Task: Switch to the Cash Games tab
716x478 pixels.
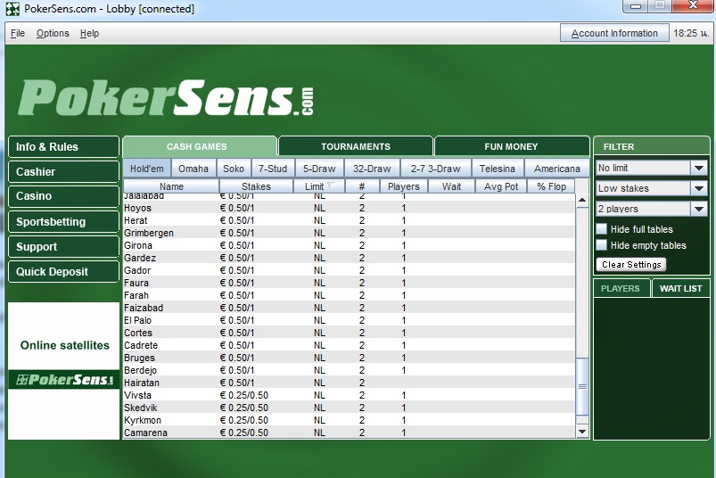Action: pyautogui.click(x=200, y=146)
